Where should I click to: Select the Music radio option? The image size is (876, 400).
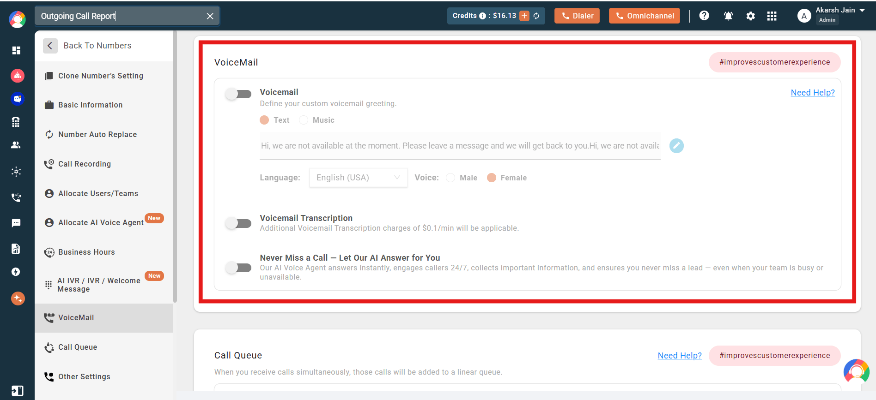304,120
